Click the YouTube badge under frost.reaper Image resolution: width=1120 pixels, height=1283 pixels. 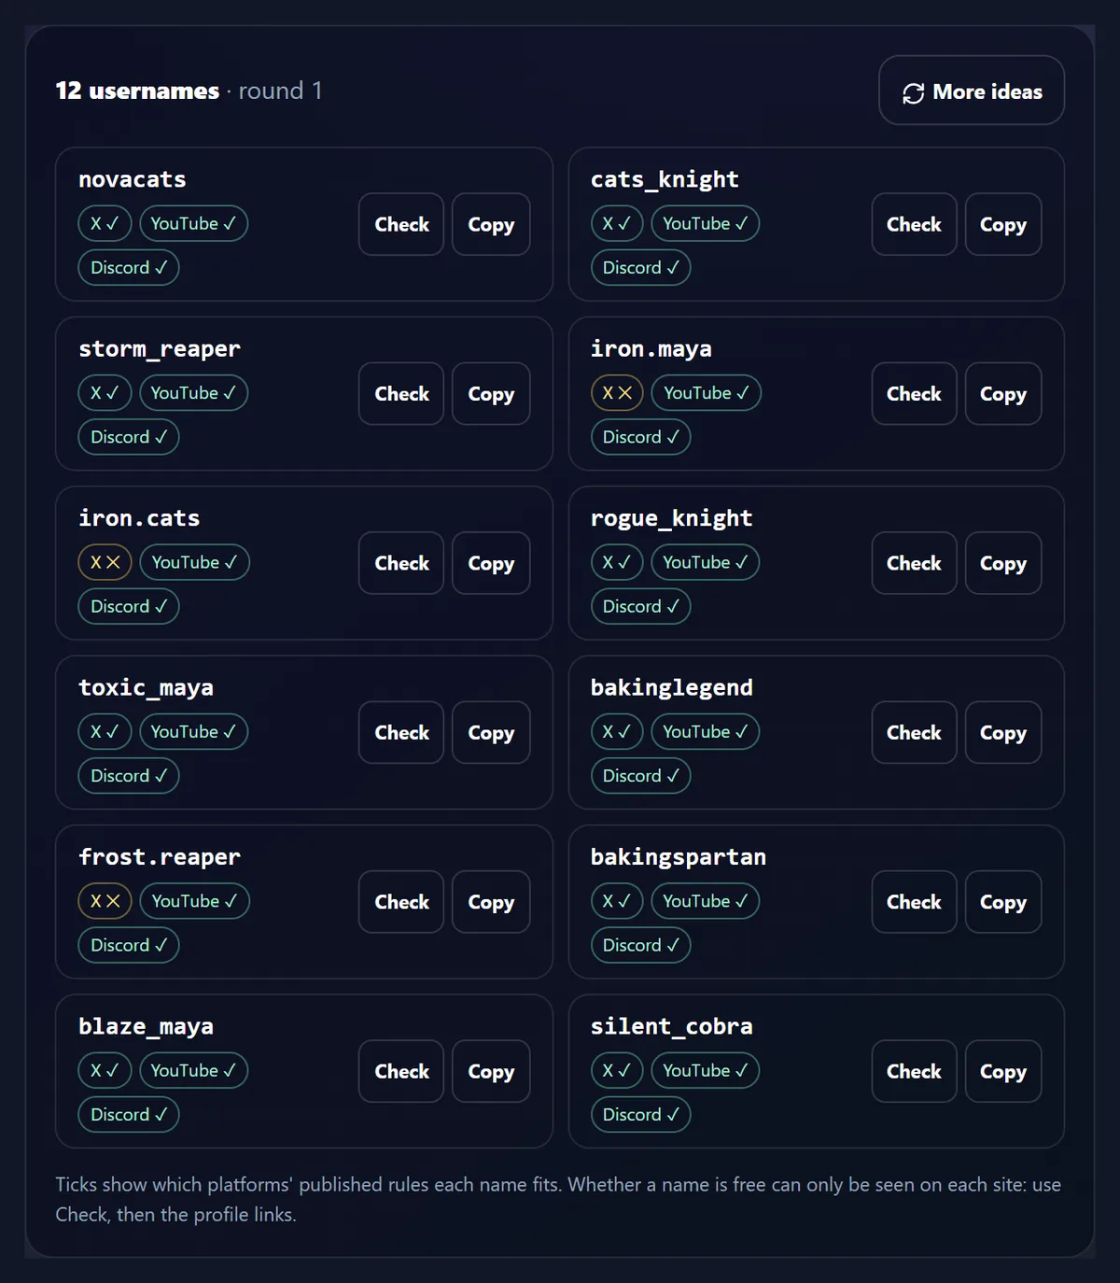point(194,901)
